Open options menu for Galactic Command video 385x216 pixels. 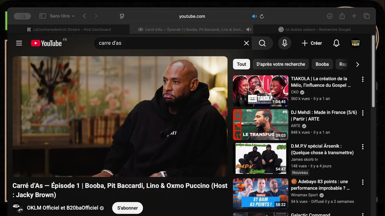point(363,214)
